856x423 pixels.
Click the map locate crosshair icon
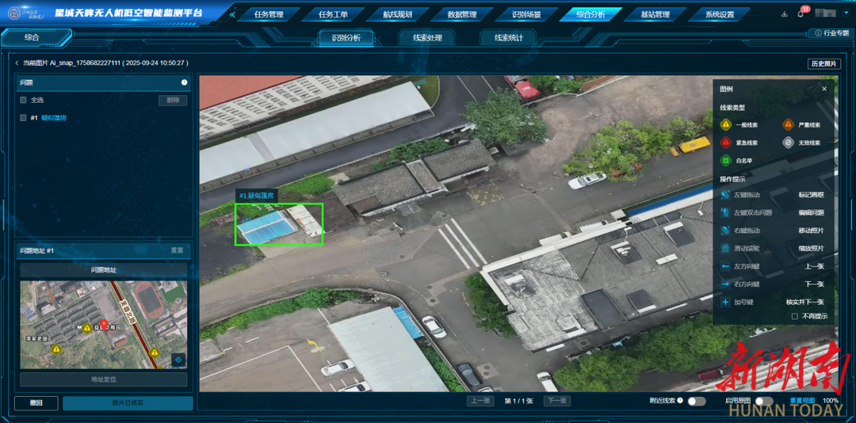point(178,360)
